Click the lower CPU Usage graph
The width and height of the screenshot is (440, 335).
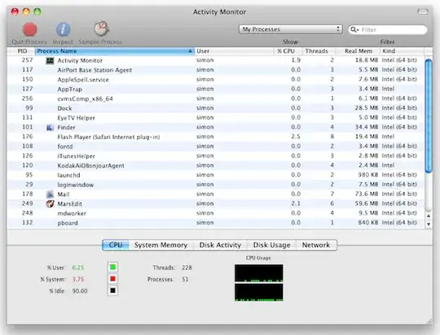click(x=259, y=293)
